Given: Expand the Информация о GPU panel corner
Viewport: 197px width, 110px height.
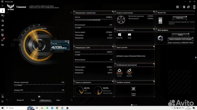Looking at the screenshot, I should pos(112,47).
